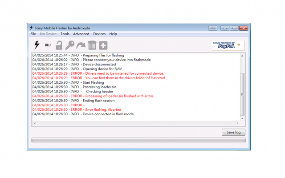Viewport: 285px width, 178px height.
Task: Open the File menu
Action: (33, 34)
